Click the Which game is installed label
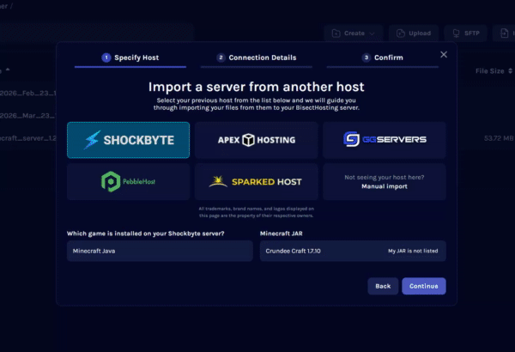This screenshot has width=515, height=352. click(146, 234)
